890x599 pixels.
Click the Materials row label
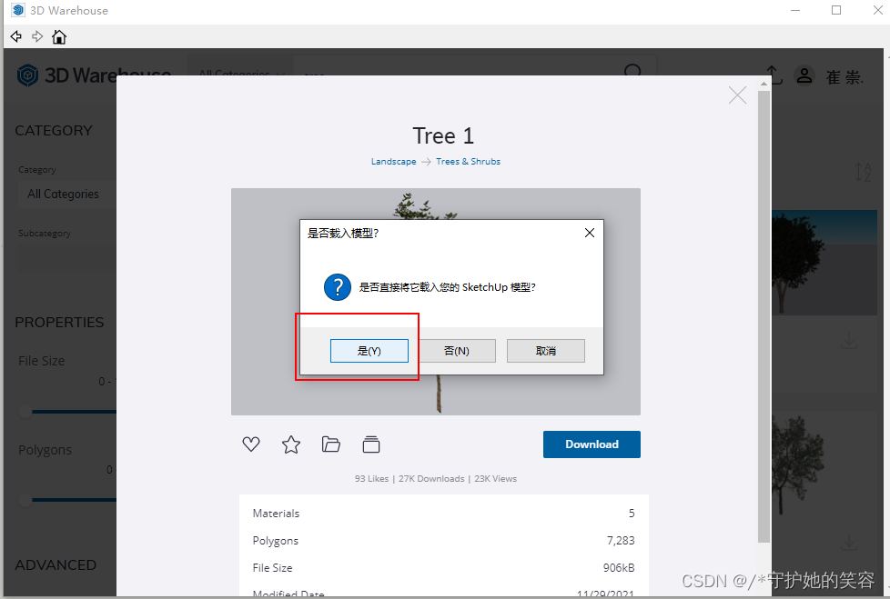click(276, 514)
